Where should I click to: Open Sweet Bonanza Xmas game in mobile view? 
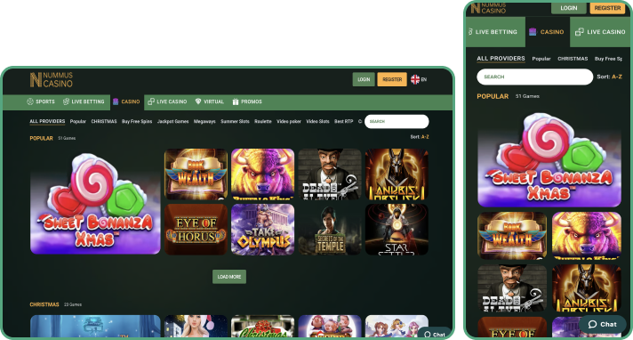549,159
